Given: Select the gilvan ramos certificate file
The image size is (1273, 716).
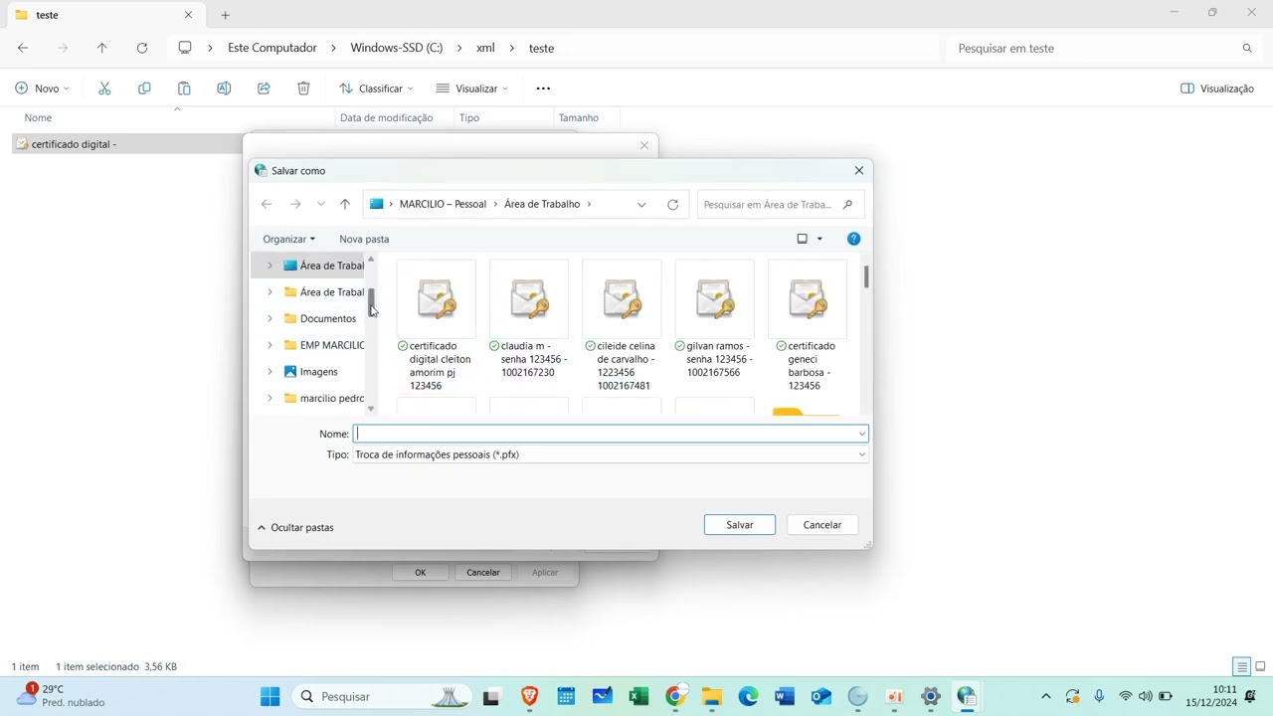Looking at the screenshot, I should click(714, 320).
